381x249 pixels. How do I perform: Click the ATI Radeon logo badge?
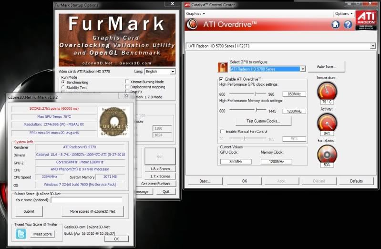pyautogui.click(x=366, y=21)
